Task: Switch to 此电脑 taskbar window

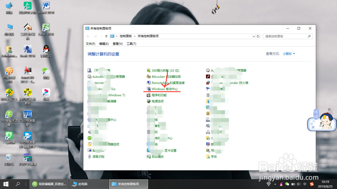Action: 89,184
